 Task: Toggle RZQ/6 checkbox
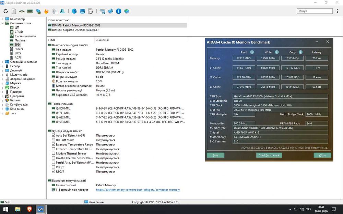[54, 167]
